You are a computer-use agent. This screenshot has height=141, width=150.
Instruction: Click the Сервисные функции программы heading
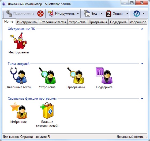point(32,99)
